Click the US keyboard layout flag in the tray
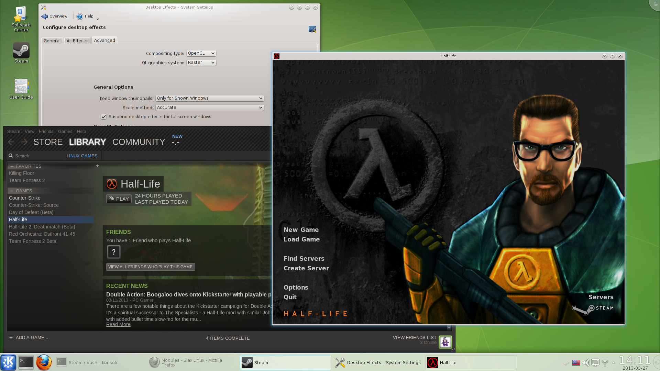Screen dimensions: 660x371 pos(576,362)
